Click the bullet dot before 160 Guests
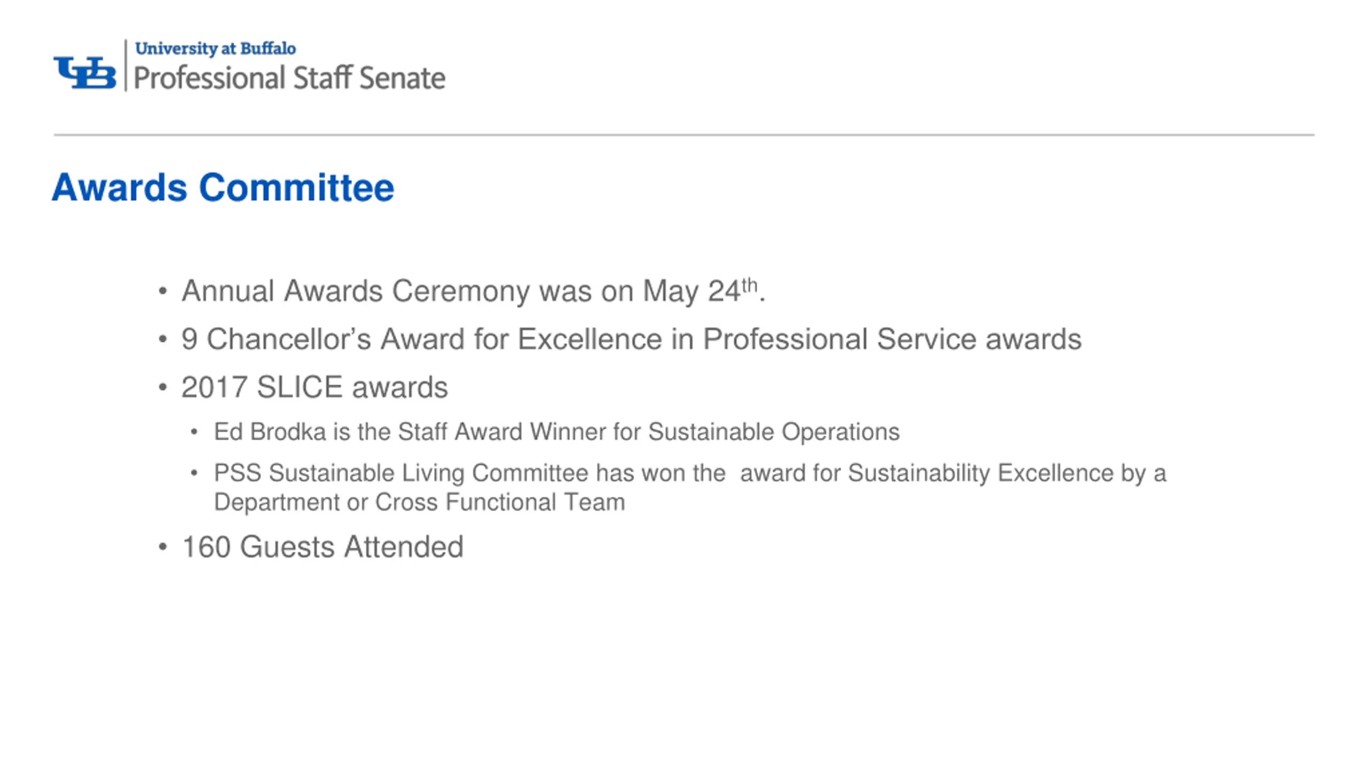 click(x=163, y=547)
